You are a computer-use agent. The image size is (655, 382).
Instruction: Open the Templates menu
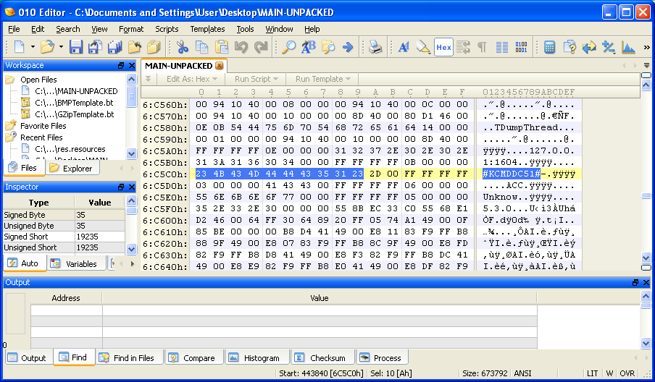tap(207, 29)
